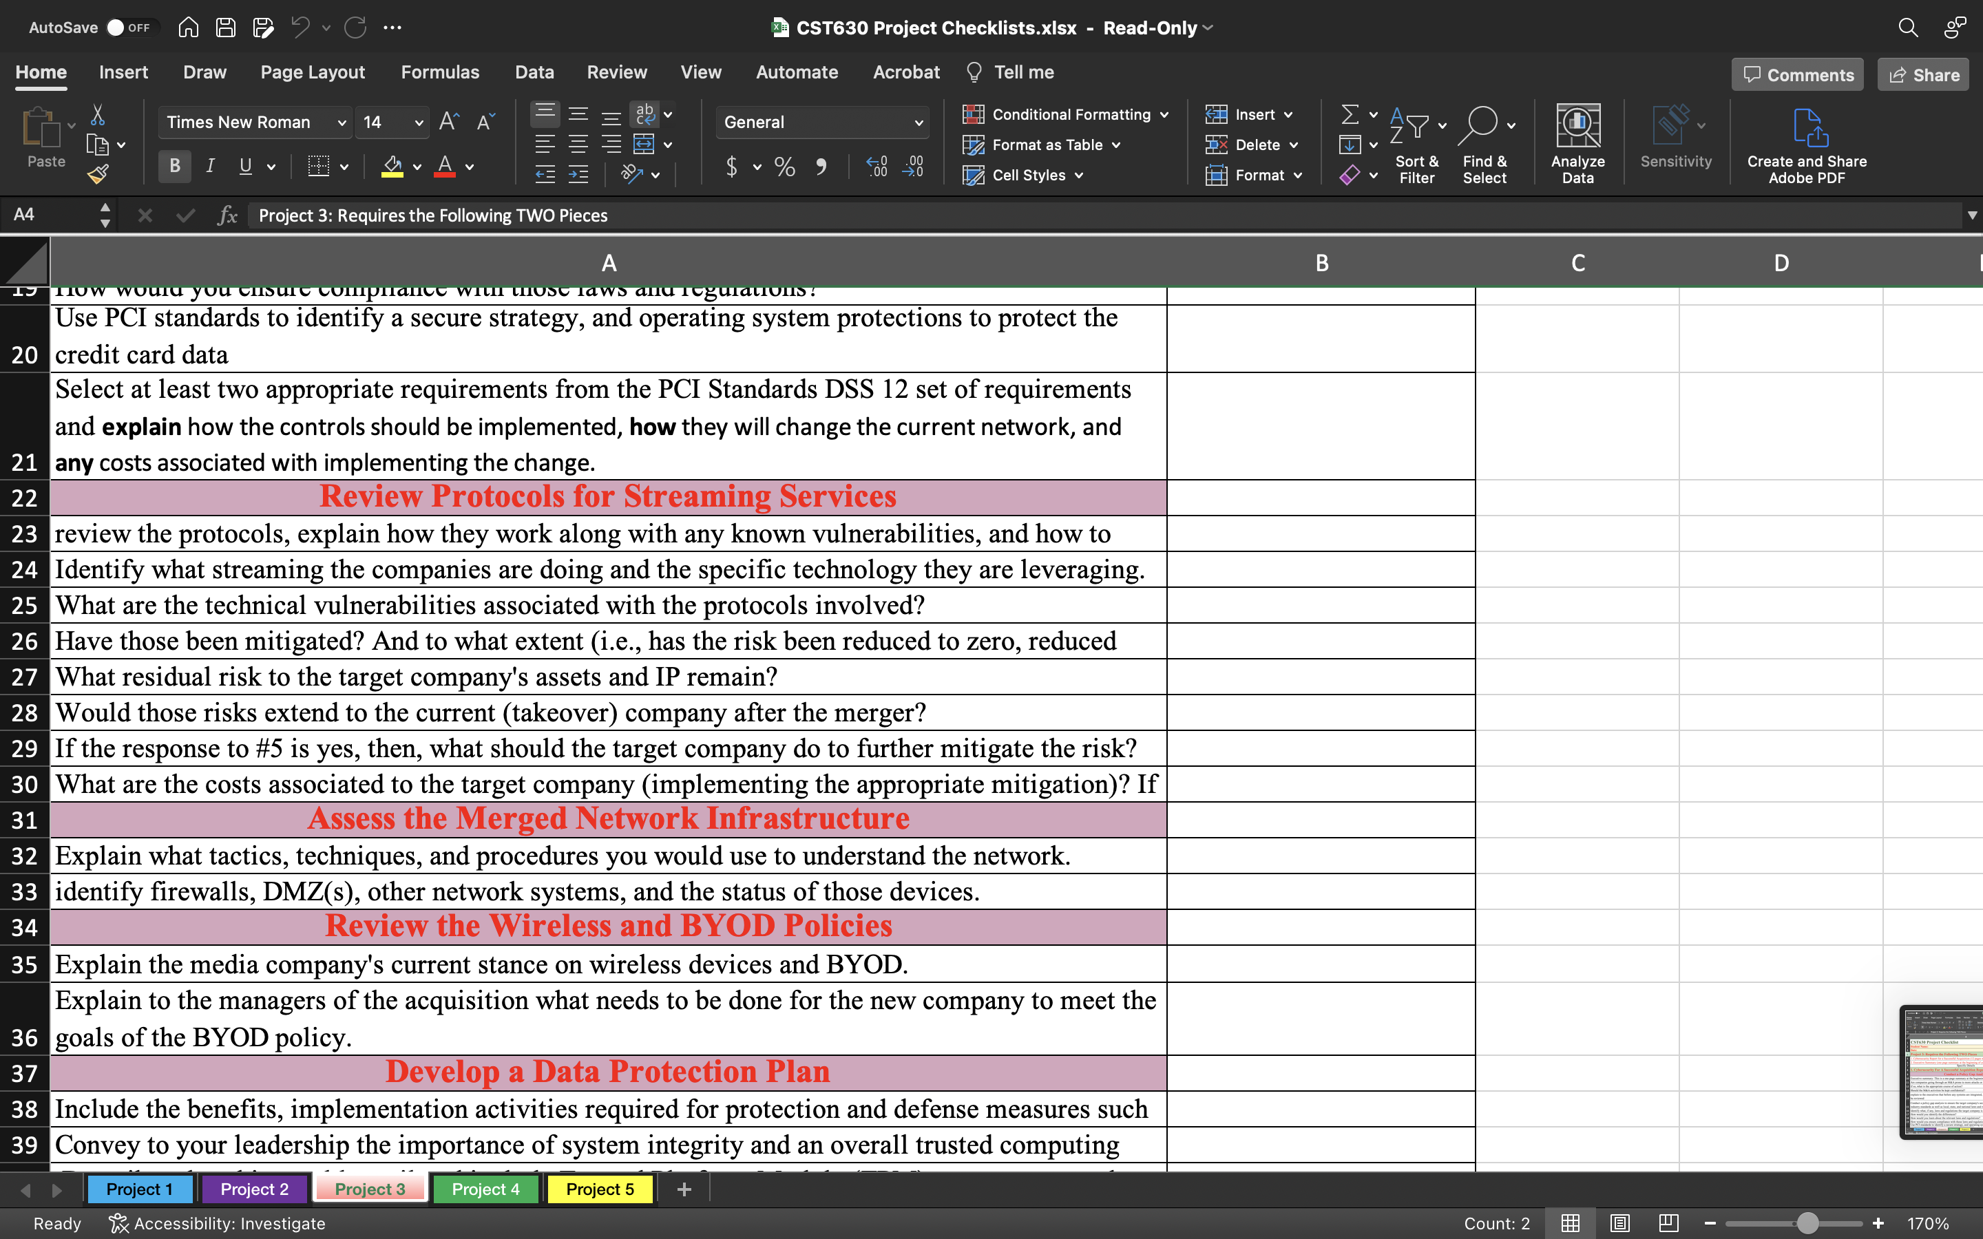Toggle Italic formatting
The height and width of the screenshot is (1239, 1983).
210,167
